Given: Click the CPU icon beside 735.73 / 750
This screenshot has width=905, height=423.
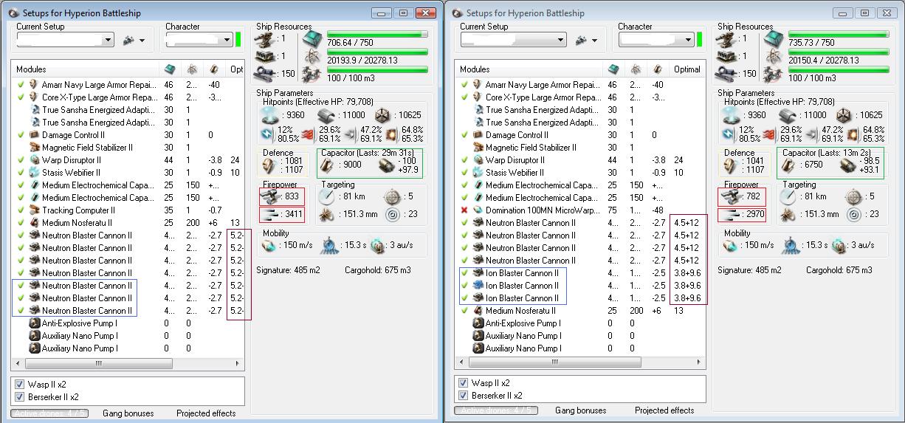Looking at the screenshot, I should (x=774, y=41).
